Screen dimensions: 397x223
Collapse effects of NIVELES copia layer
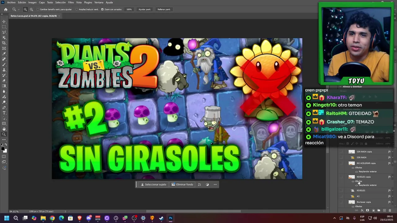point(393,177)
